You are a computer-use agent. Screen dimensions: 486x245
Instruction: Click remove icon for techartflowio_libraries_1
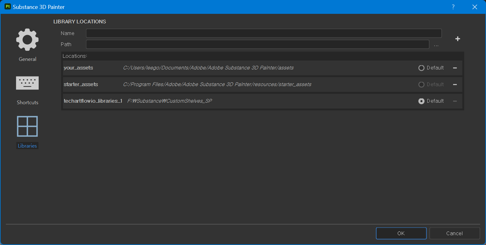455,101
